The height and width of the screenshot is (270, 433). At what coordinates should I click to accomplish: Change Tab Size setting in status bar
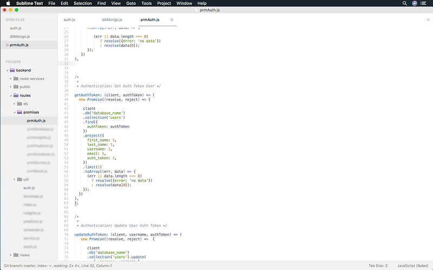click(378, 266)
